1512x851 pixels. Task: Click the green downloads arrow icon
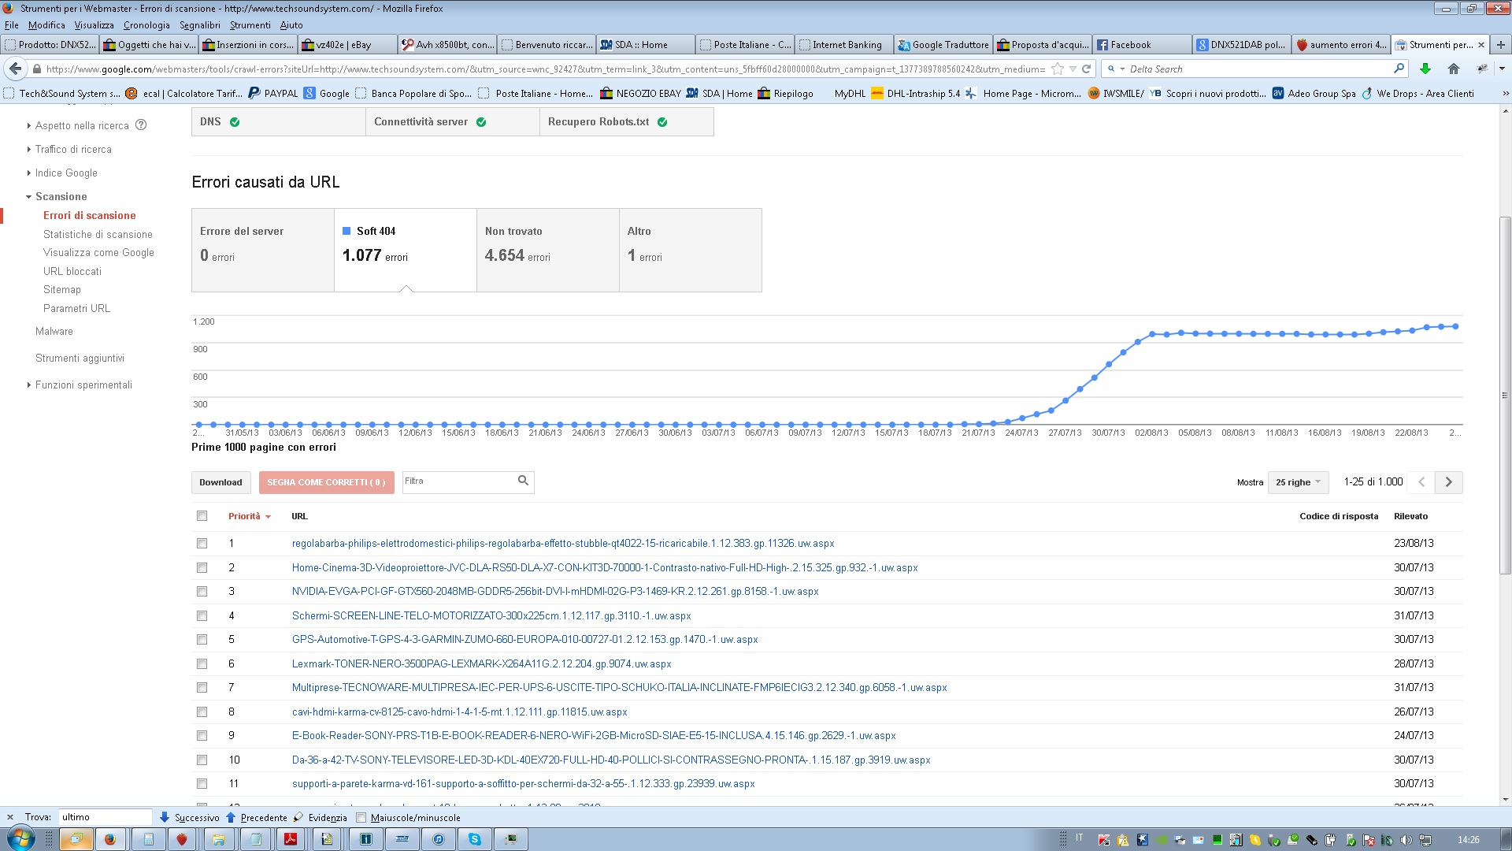pyautogui.click(x=1425, y=69)
